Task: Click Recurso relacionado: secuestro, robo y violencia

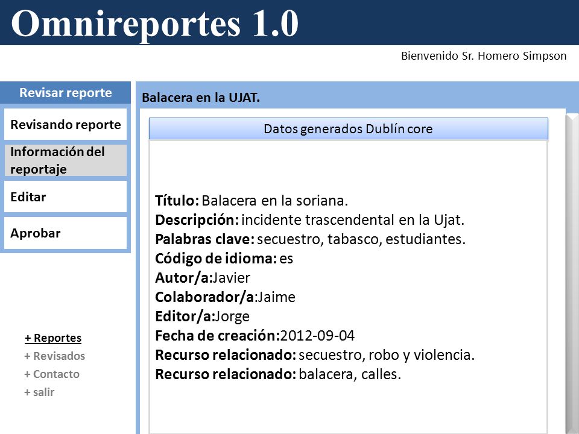Action: [315, 355]
